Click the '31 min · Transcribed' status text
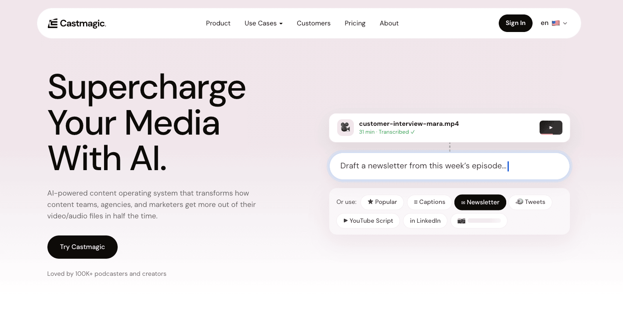This screenshot has height=335, width=623. [387, 132]
